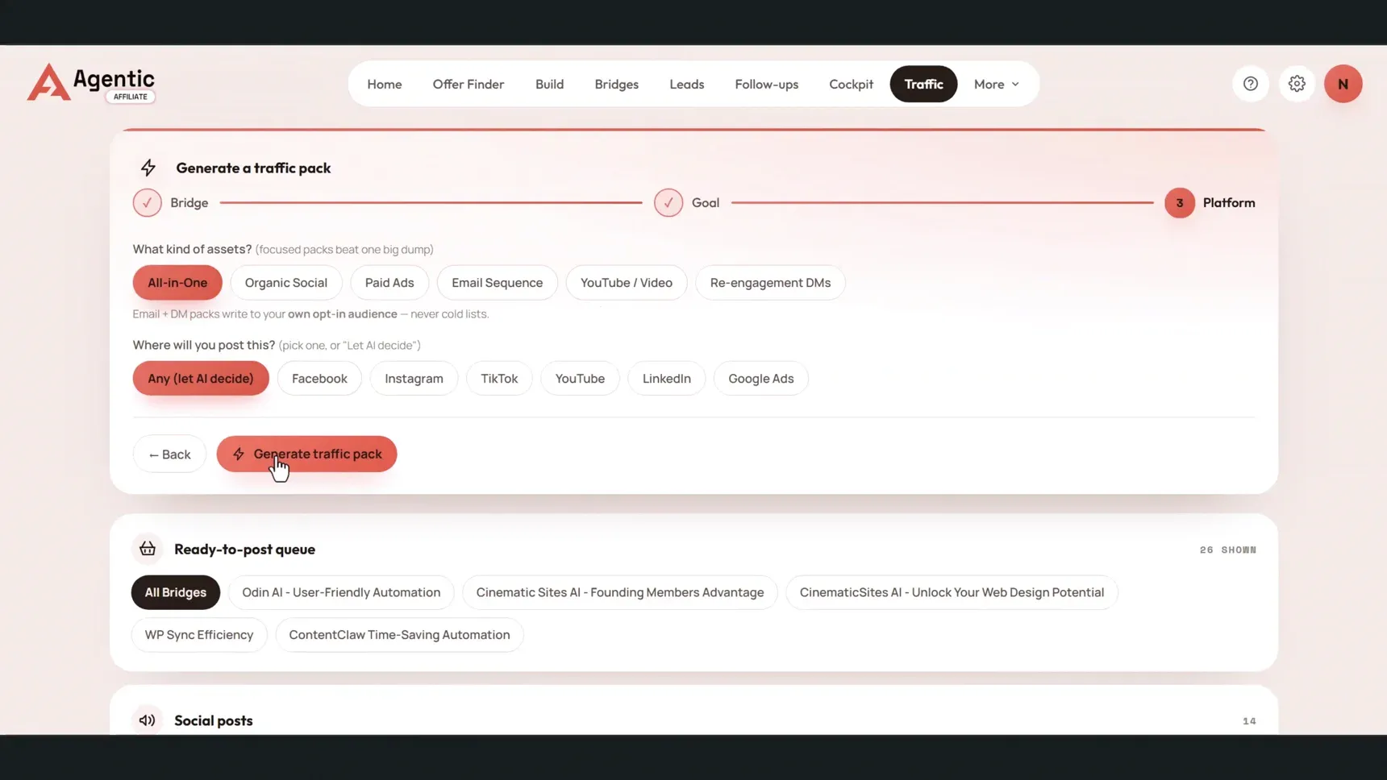Open the help question mark icon

(x=1250, y=84)
